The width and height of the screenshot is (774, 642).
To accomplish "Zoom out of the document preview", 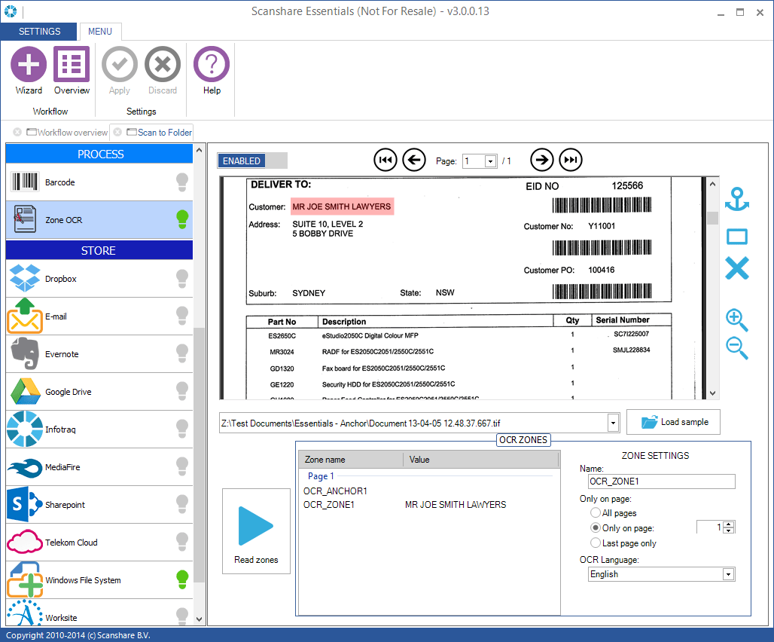I will click(x=737, y=347).
